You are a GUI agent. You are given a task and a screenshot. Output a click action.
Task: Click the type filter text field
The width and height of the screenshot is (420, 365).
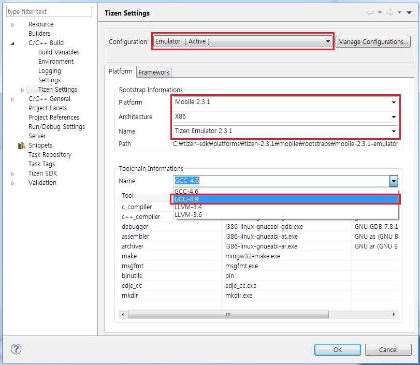coord(49,12)
